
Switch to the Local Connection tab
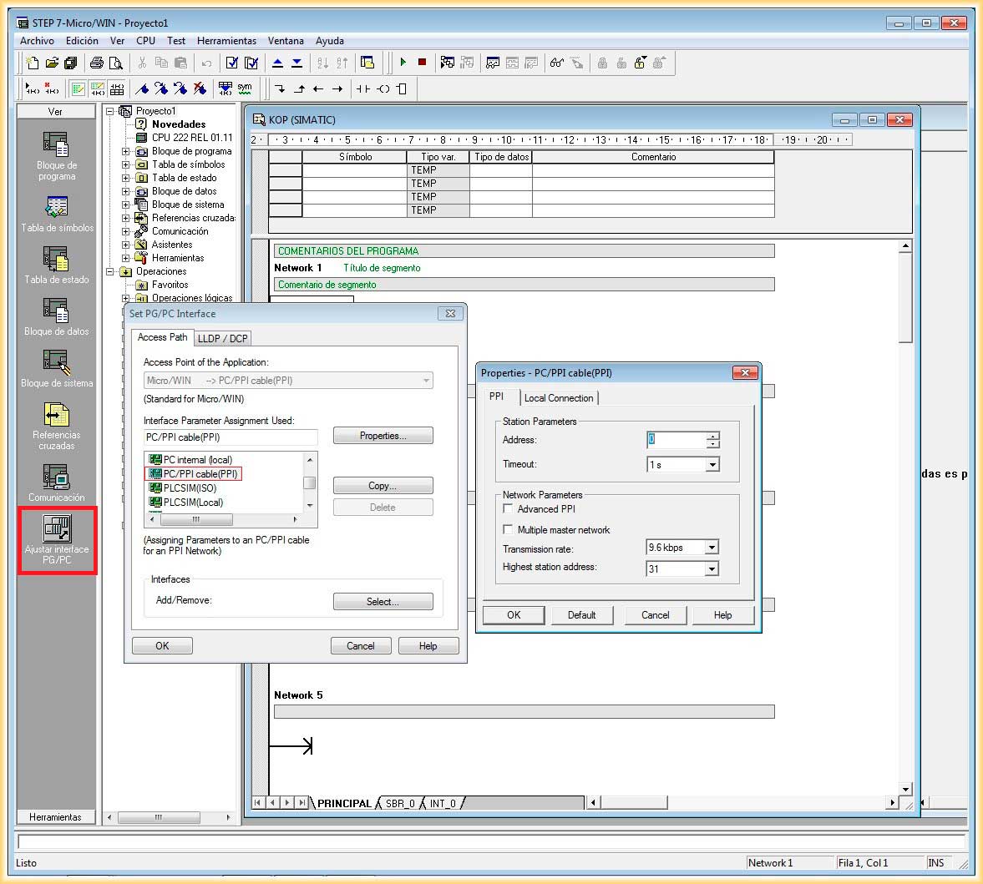click(x=559, y=398)
